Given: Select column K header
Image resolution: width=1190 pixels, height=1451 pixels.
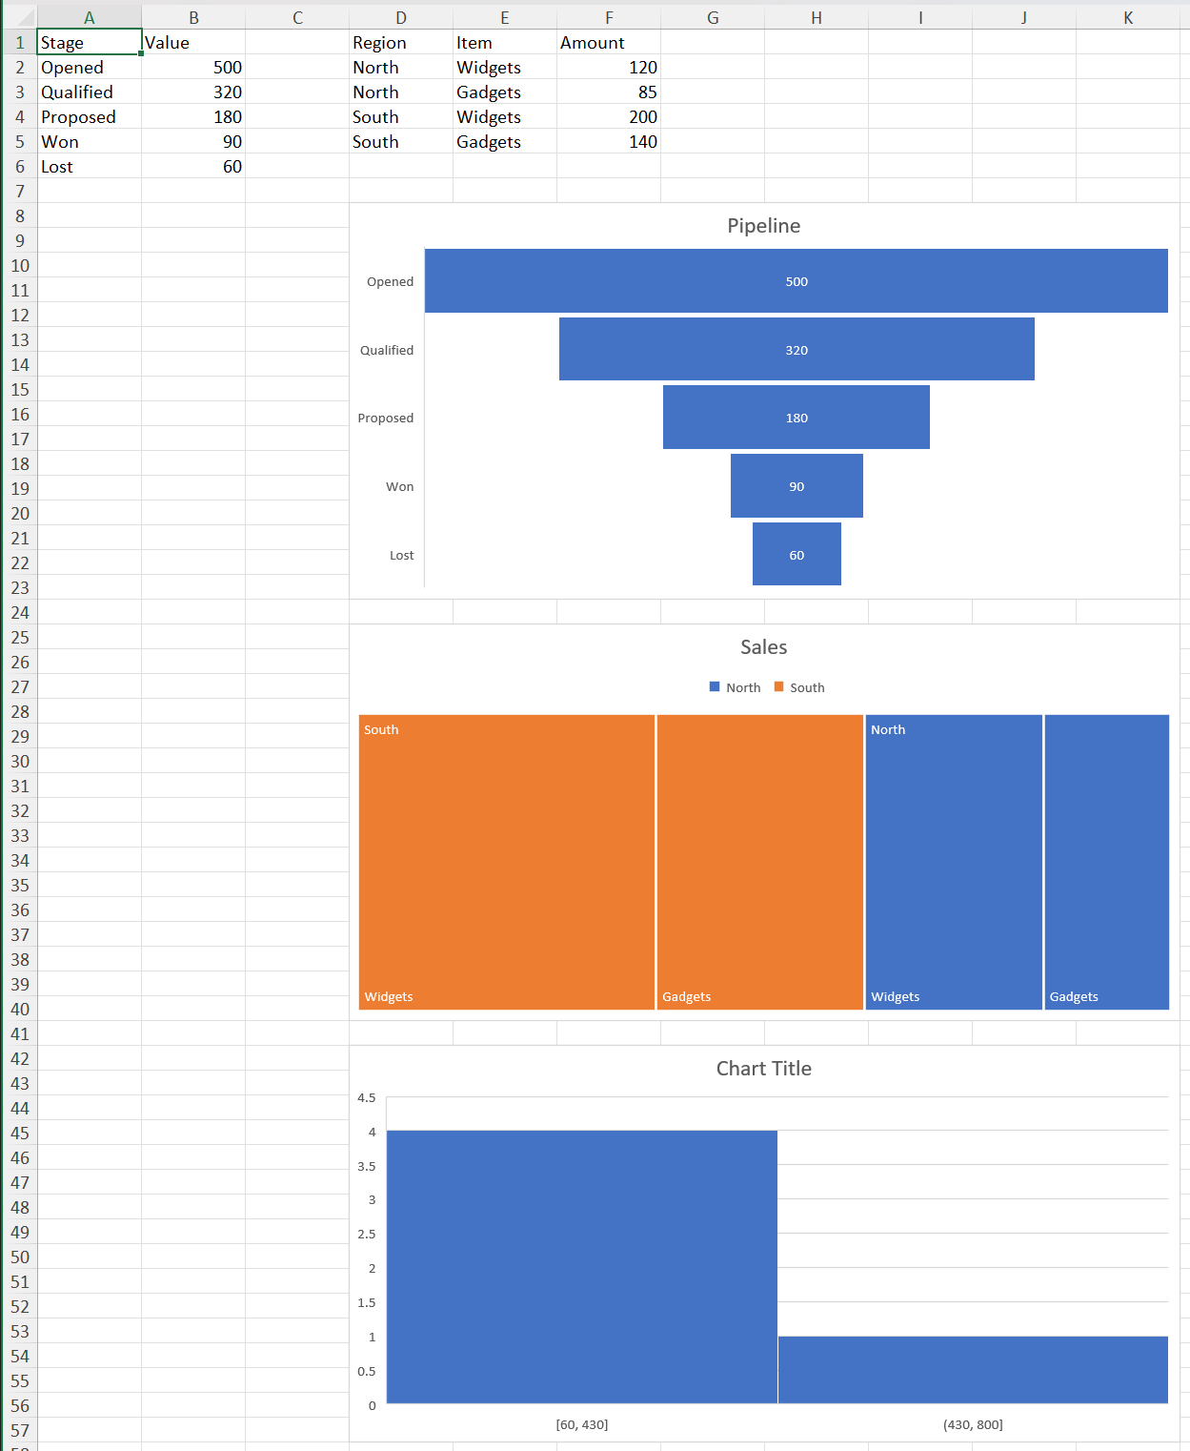Looking at the screenshot, I should (x=1128, y=17).
